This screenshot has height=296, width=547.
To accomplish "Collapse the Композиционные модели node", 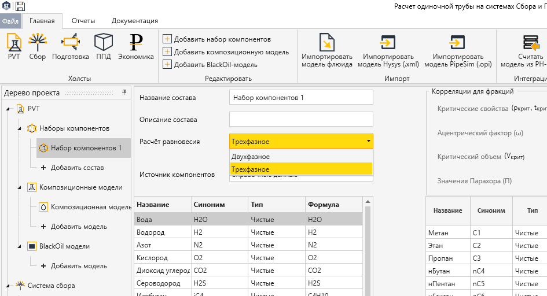I will (x=20, y=188).
